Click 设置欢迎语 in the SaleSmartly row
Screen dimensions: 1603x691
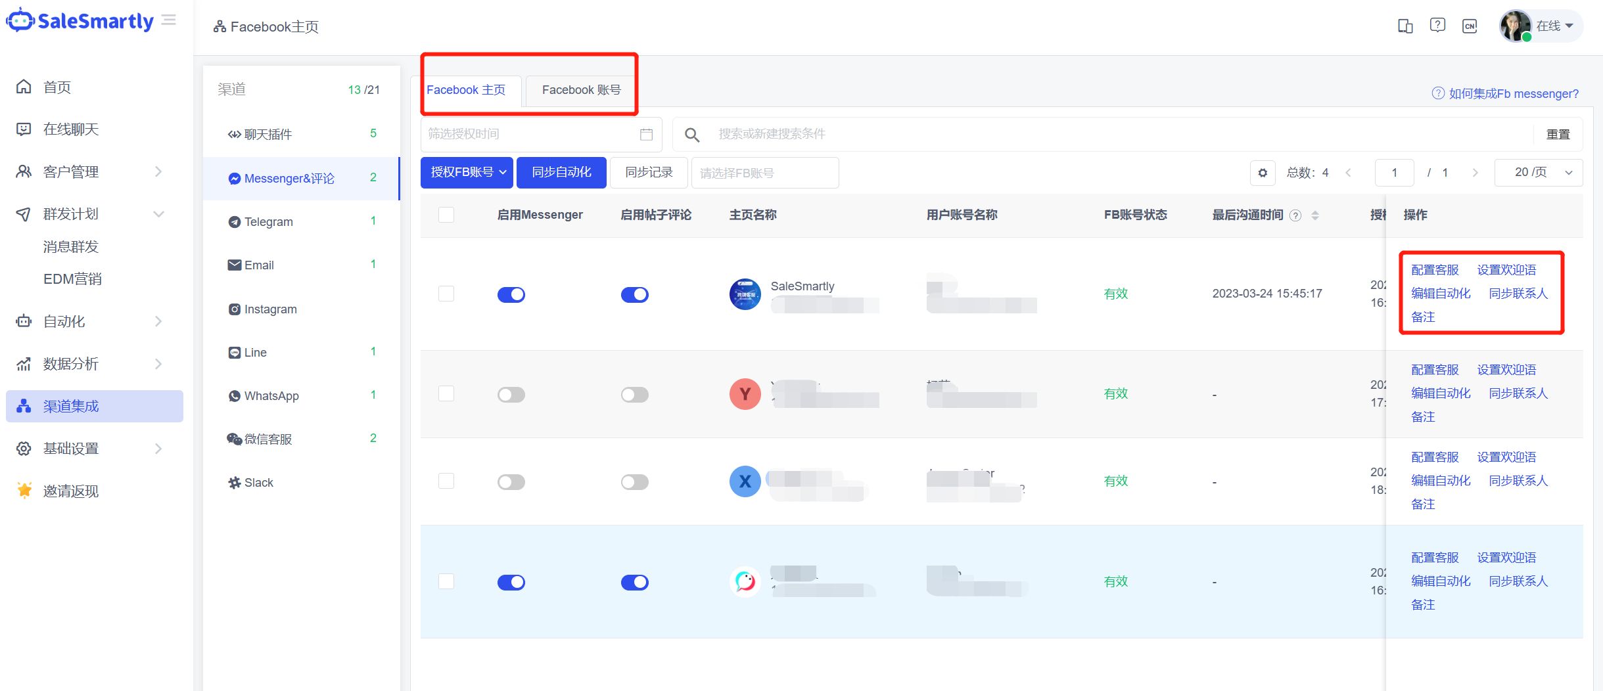point(1506,270)
